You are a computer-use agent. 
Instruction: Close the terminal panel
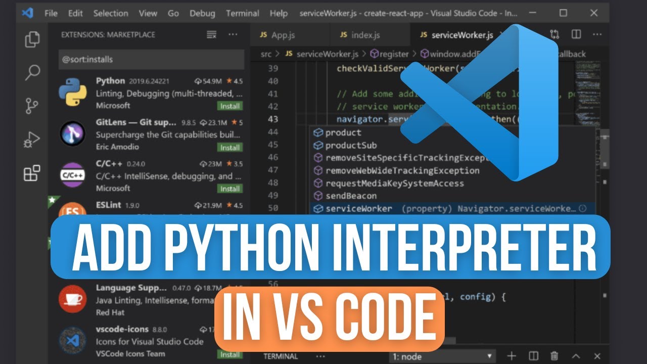(x=597, y=356)
